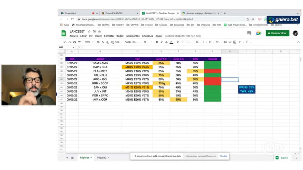Switch to Página2 sheet tab
Screen dimensions: 303x170
(x=102, y=158)
